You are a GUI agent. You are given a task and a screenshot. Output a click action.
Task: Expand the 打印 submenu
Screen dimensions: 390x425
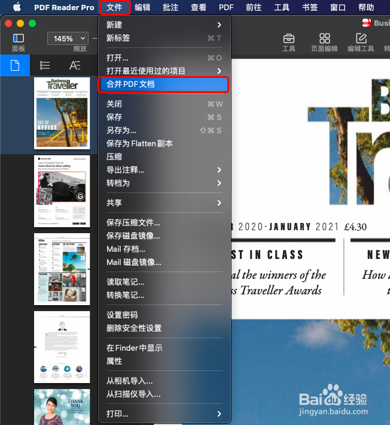pyautogui.click(x=164, y=414)
